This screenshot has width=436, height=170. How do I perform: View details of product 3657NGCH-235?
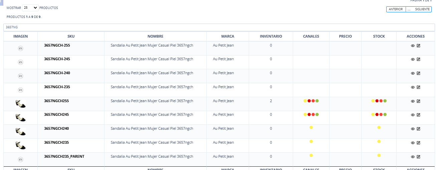pos(413,87)
